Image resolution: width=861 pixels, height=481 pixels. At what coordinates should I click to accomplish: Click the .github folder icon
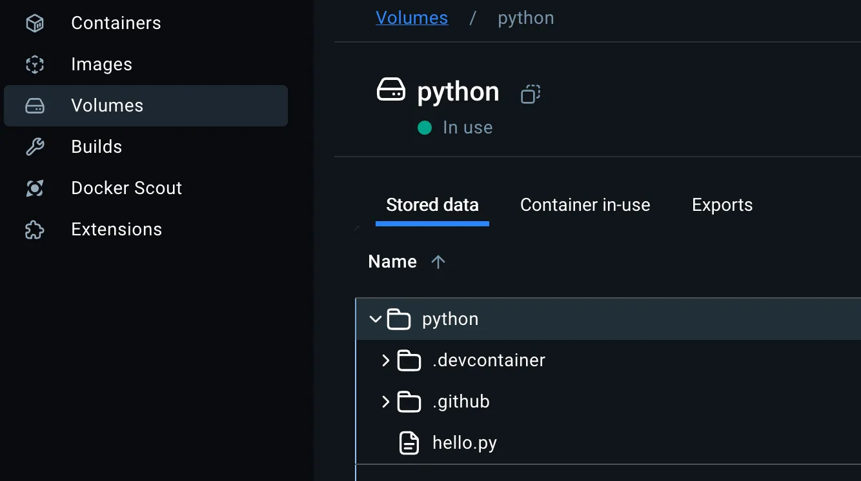click(x=408, y=401)
